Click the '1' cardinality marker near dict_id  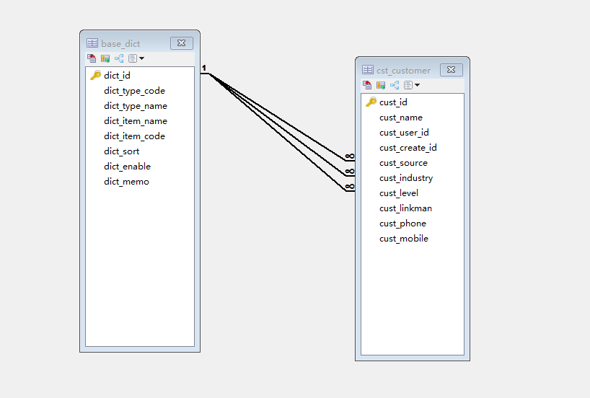pyautogui.click(x=204, y=68)
